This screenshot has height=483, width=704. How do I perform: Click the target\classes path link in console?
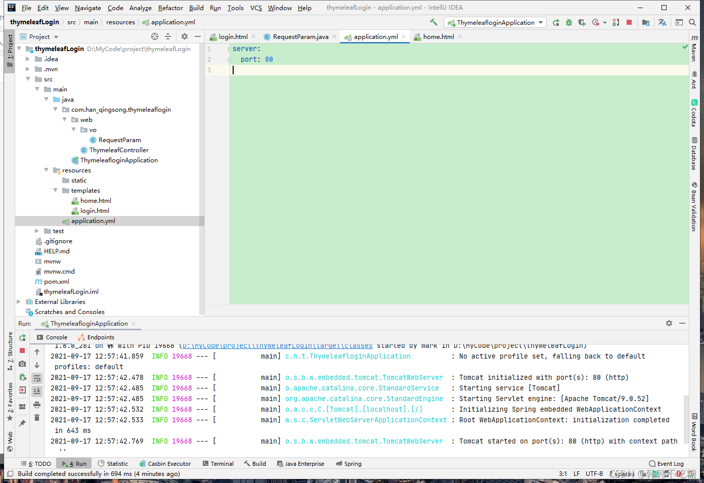click(277, 346)
